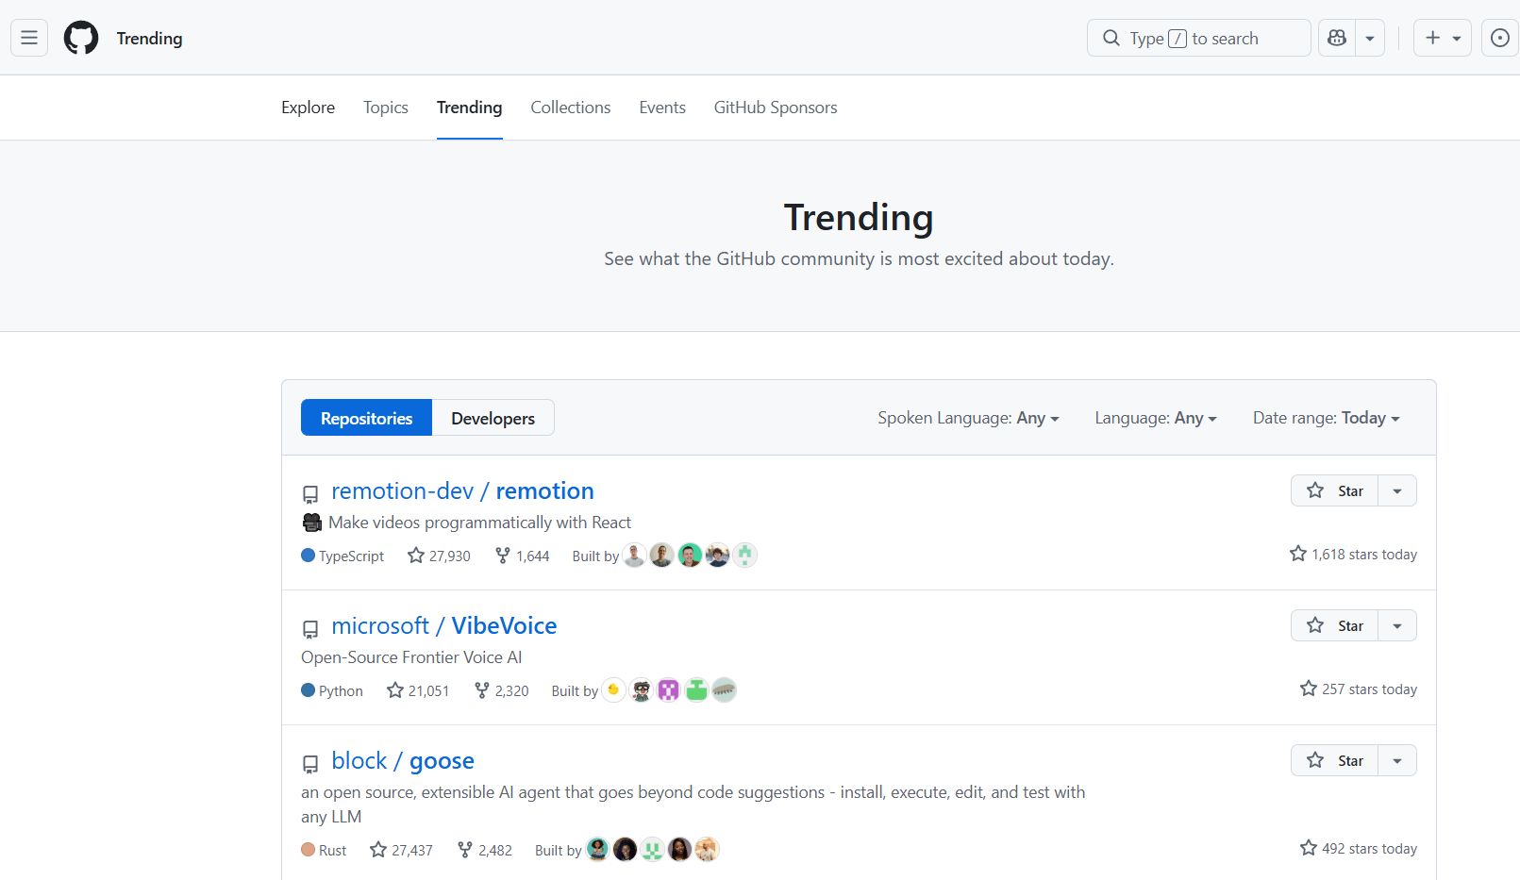
Task: Click "Make videos programmatically with React" description
Action: pos(479,523)
